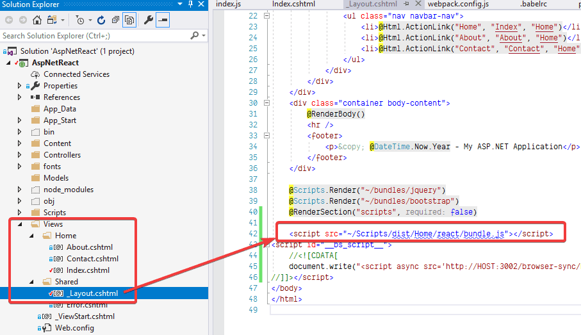Collapse the Views folder
This screenshot has height=335, width=581.
pyautogui.click(x=20, y=224)
